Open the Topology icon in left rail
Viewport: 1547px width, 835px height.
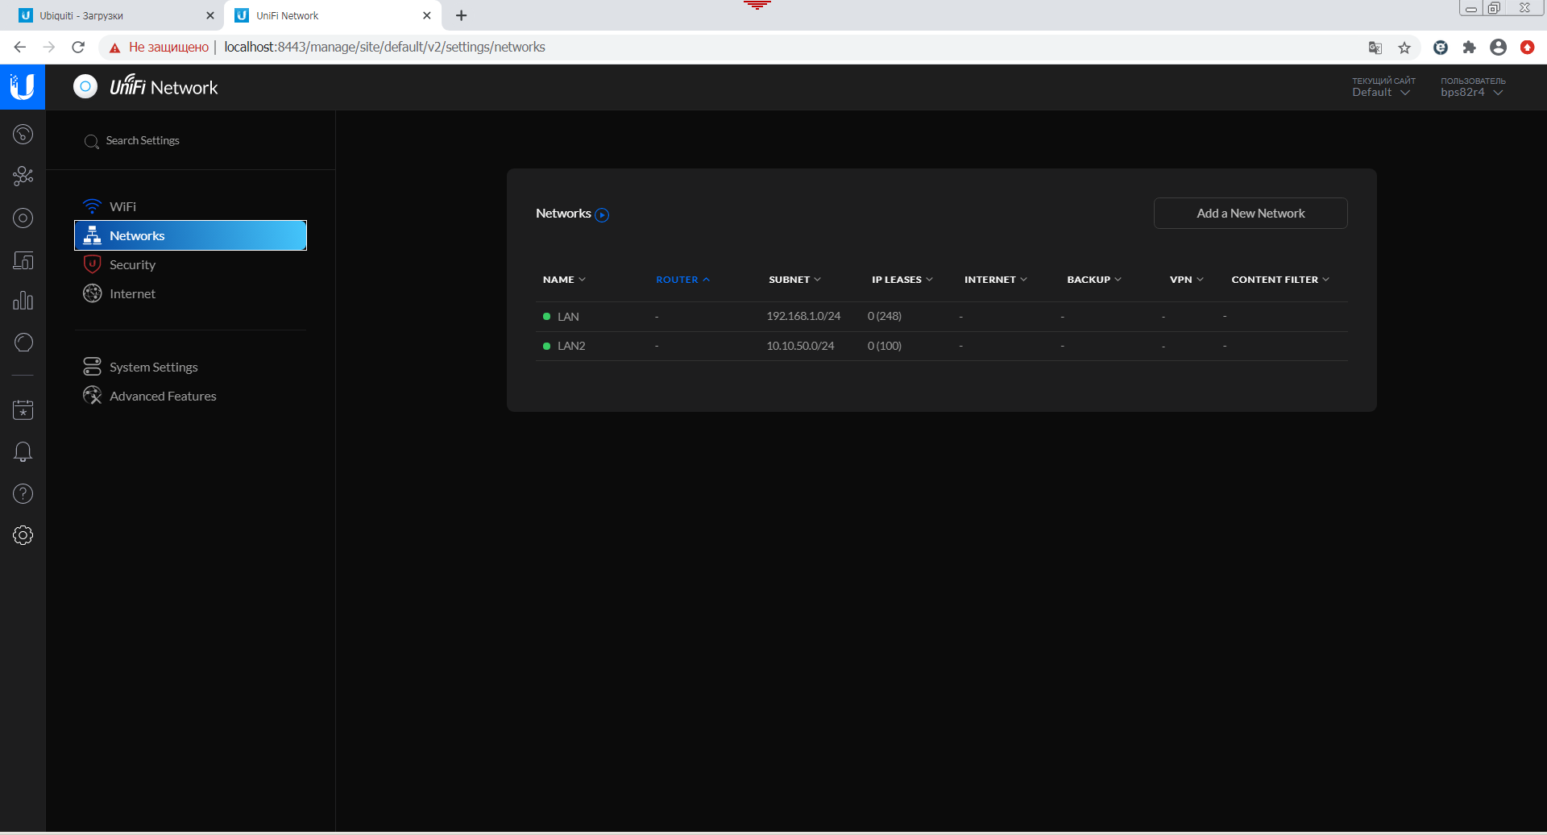click(x=23, y=176)
